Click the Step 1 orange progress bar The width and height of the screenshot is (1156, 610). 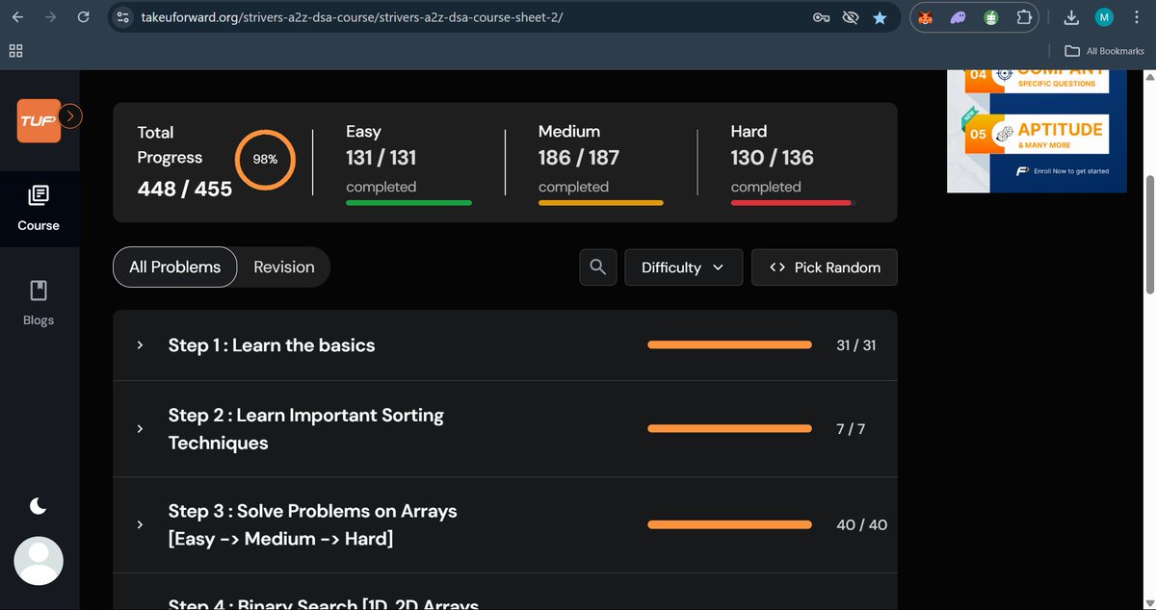(x=729, y=344)
